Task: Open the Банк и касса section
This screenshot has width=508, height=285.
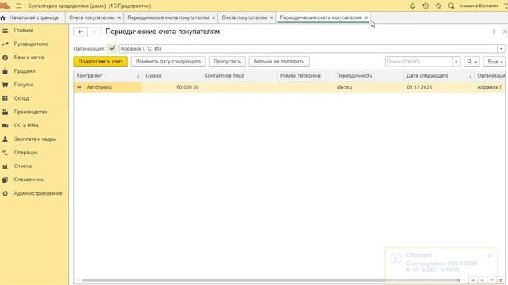Action: [29, 58]
